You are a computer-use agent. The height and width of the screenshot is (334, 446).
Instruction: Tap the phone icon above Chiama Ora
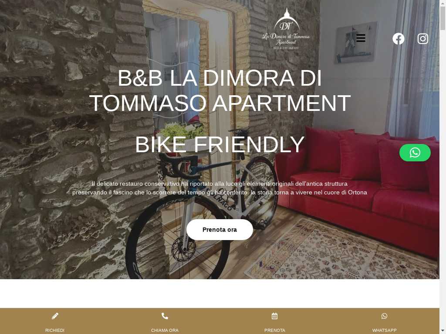click(165, 316)
